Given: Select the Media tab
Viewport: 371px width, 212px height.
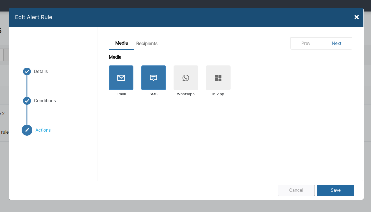Looking at the screenshot, I should pos(121,43).
